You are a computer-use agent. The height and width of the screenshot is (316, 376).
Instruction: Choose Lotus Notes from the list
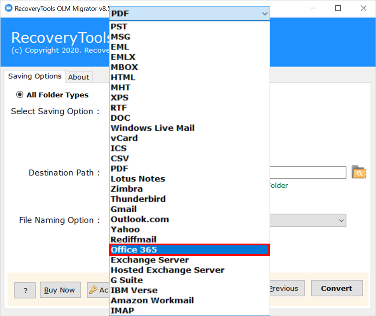pyautogui.click(x=190, y=179)
